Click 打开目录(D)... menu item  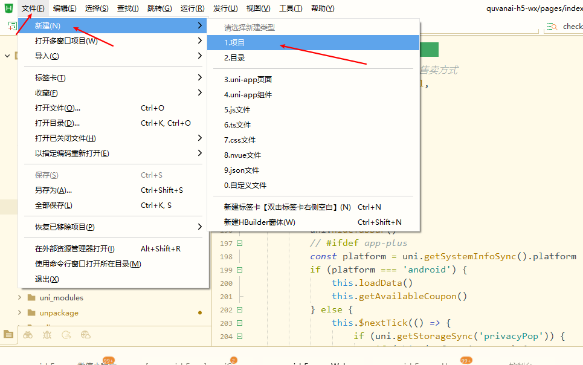[x=114, y=123]
